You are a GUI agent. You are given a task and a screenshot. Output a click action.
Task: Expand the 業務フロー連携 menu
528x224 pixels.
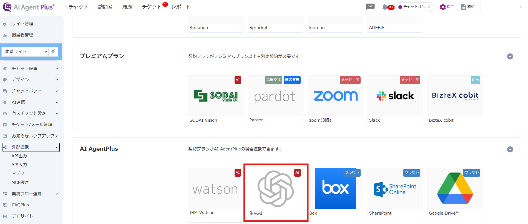point(57,194)
